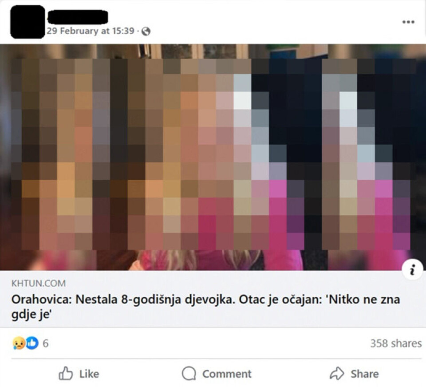Screen dimensions: 426x387
Task: Like this post
Action: [x=79, y=373]
